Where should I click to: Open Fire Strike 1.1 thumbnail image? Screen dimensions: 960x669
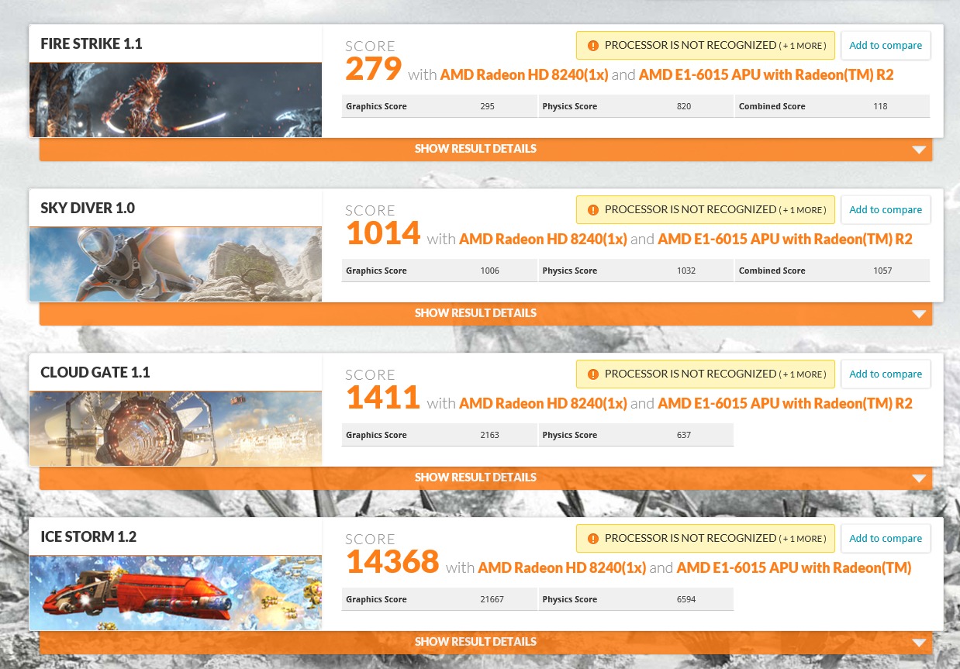tap(175, 99)
